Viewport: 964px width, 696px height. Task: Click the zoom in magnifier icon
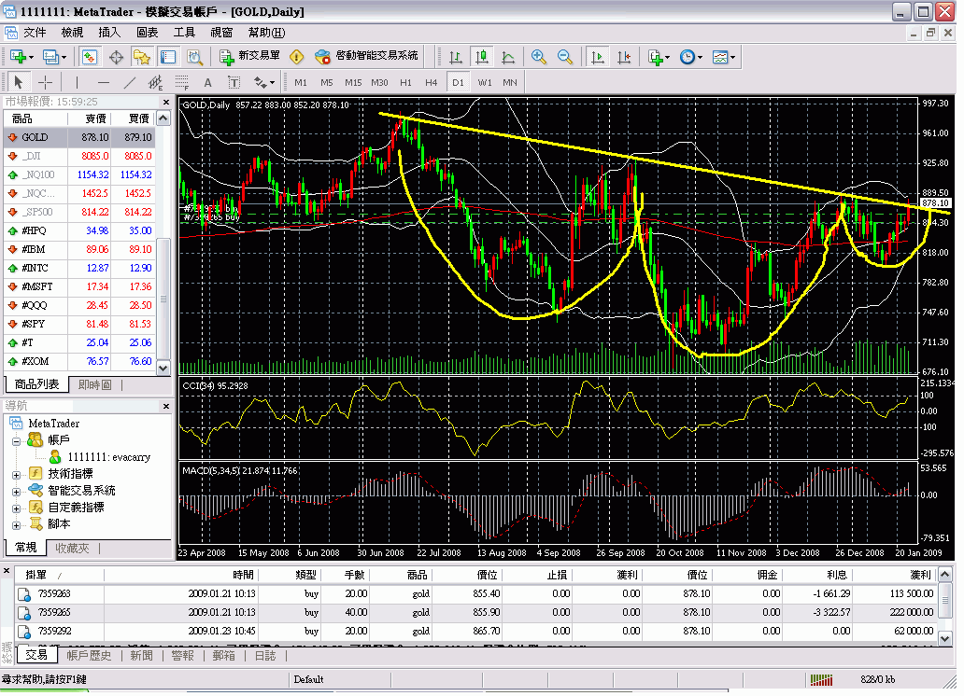539,57
